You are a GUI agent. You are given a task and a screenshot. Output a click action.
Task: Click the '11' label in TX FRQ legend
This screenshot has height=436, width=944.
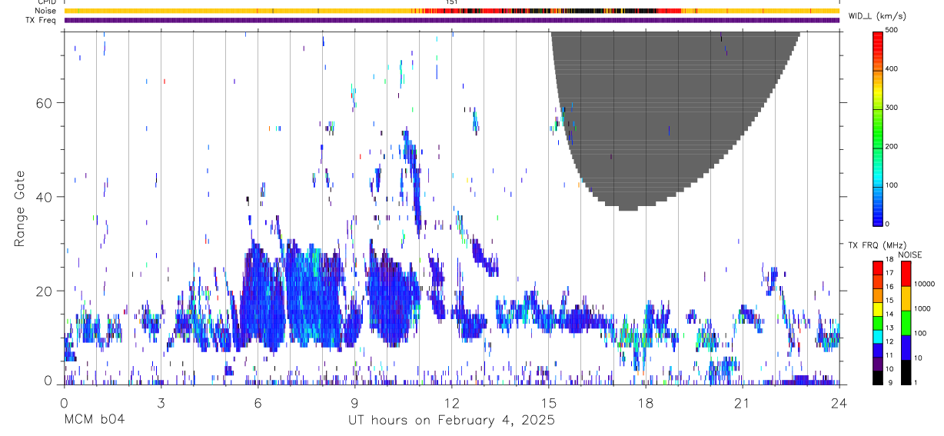[890, 355]
